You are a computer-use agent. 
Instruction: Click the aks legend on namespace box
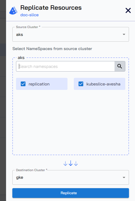click(21, 58)
